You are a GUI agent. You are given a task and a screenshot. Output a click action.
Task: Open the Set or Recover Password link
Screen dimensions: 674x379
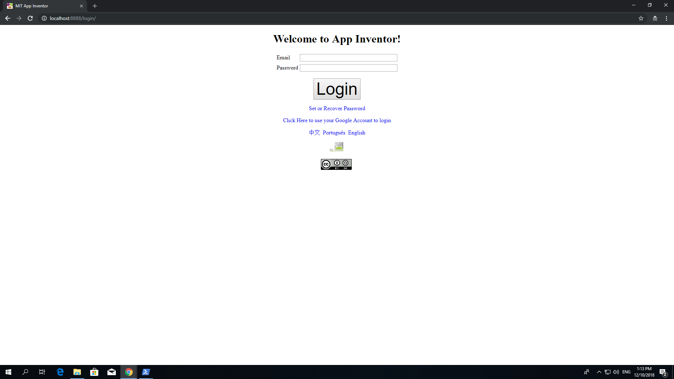(x=337, y=108)
